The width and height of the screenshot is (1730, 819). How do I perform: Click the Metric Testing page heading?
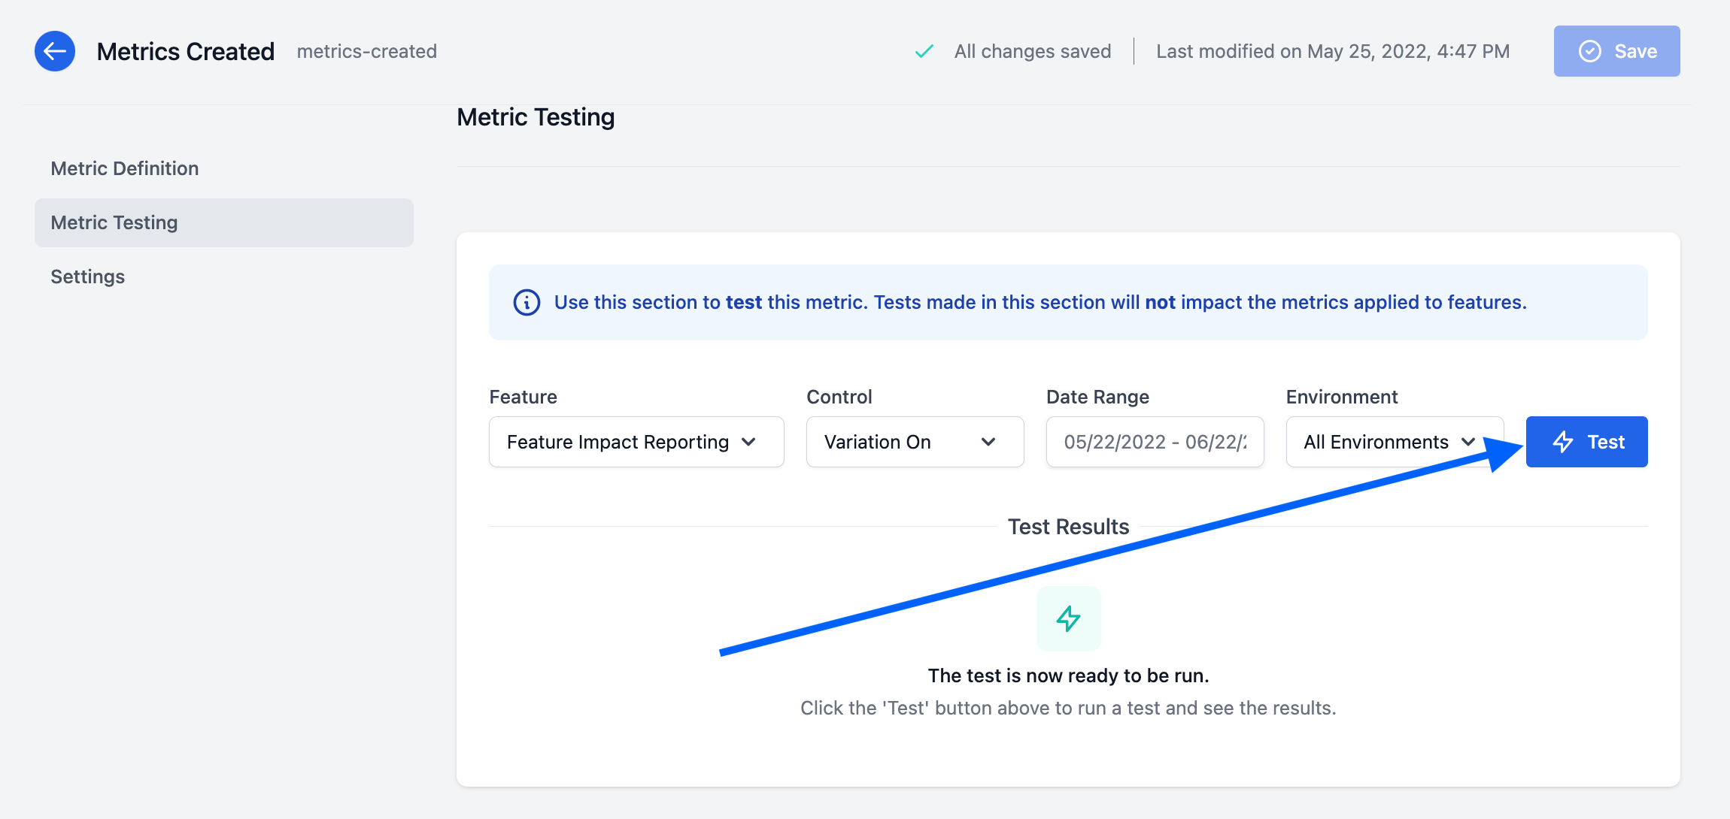pos(536,117)
